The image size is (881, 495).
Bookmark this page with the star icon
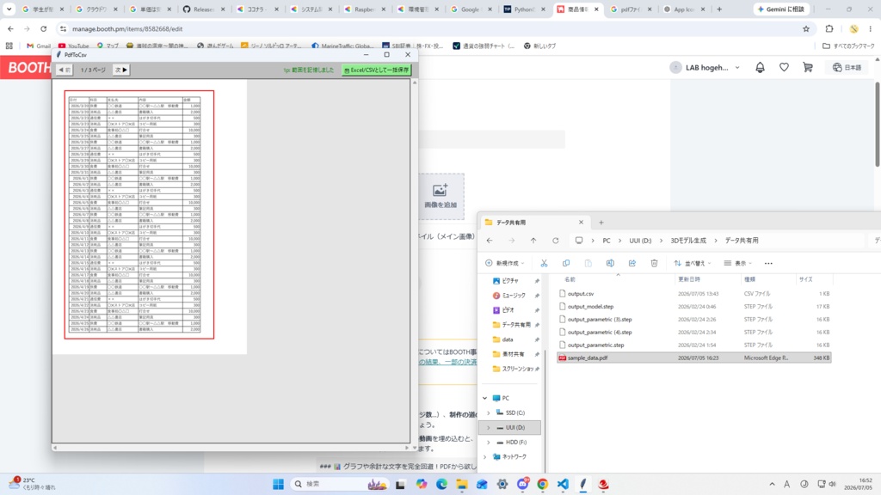point(806,28)
